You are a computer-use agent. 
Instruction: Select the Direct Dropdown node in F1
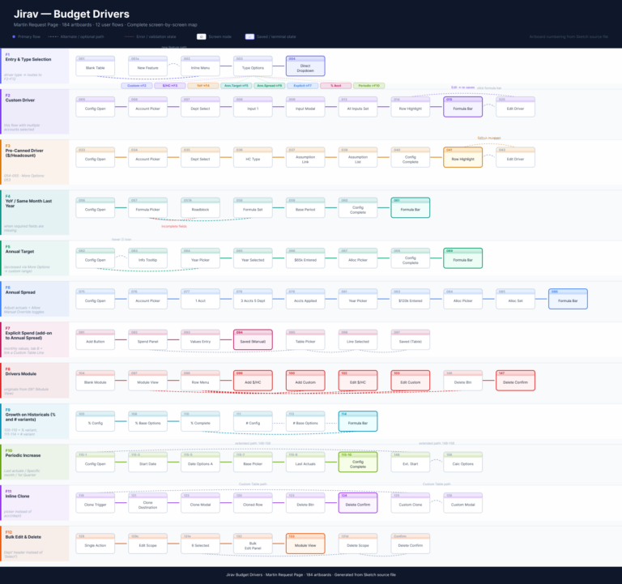click(x=305, y=67)
